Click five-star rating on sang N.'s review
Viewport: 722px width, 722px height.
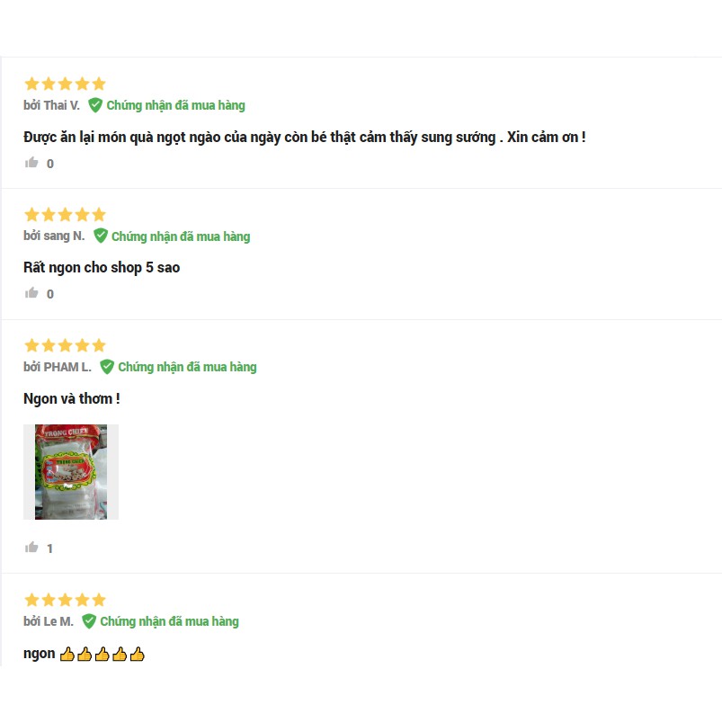pos(65,215)
